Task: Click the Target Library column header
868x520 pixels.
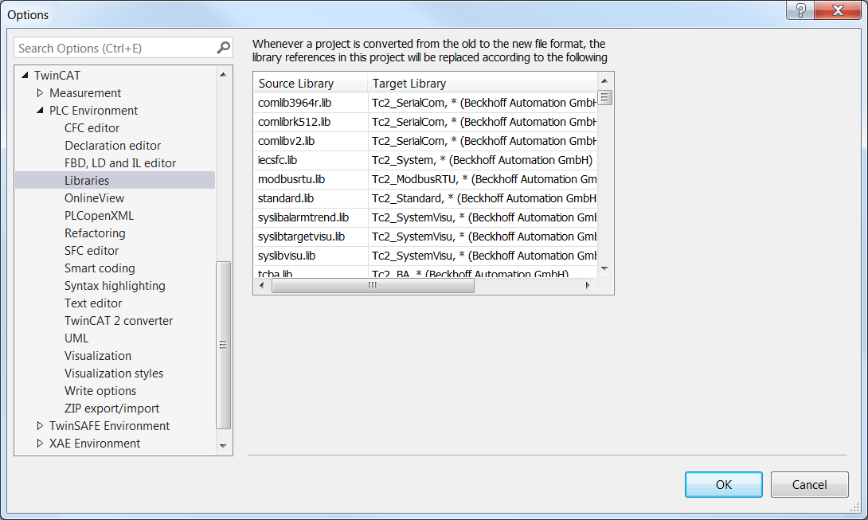Action: point(482,84)
